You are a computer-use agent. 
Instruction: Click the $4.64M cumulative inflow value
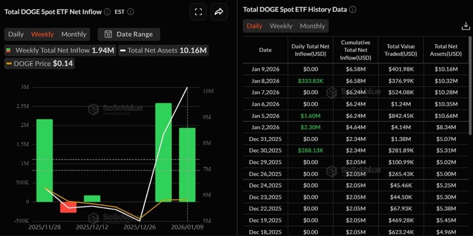pos(355,127)
